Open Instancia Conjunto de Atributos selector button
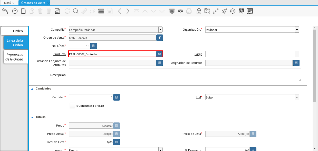The height and width of the screenshot is (151, 318). pyautogui.click(x=160, y=63)
